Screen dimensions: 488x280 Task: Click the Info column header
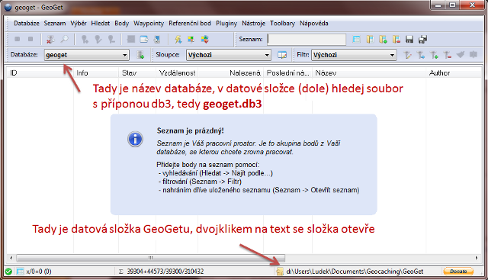tap(96, 73)
